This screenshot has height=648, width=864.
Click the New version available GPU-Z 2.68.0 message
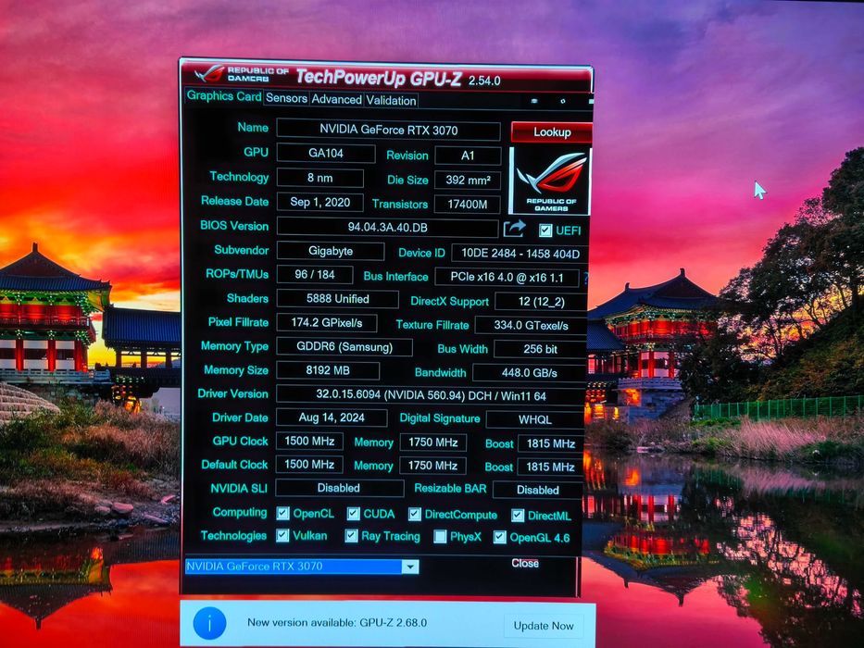(337, 623)
